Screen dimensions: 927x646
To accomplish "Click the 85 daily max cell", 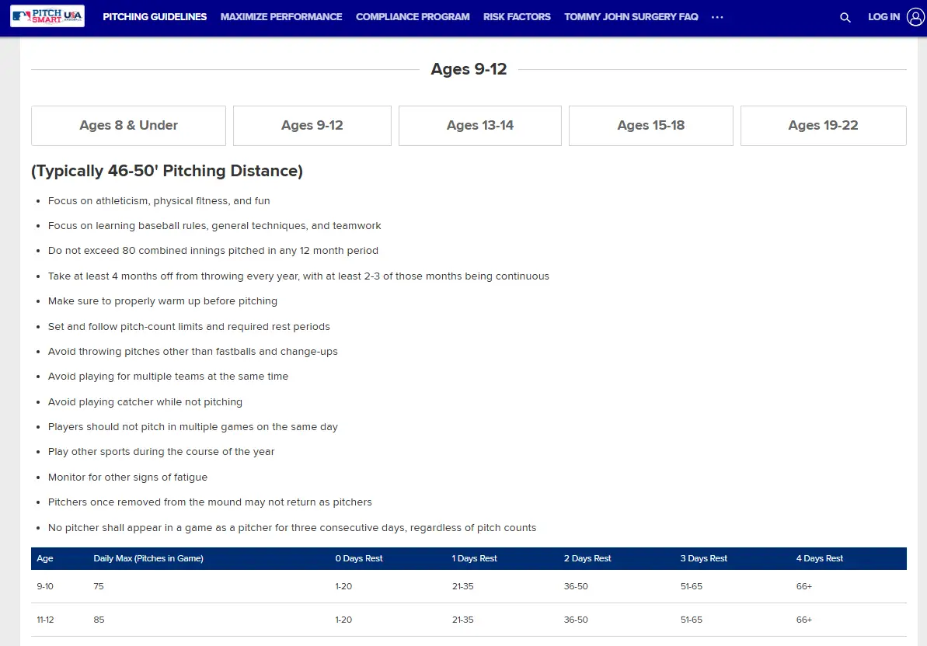I will (99, 620).
